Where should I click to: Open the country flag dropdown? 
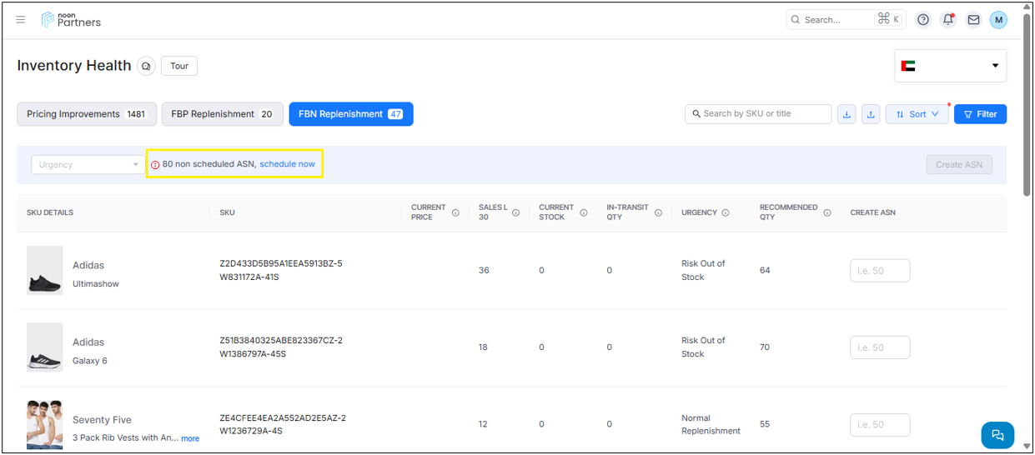point(950,66)
